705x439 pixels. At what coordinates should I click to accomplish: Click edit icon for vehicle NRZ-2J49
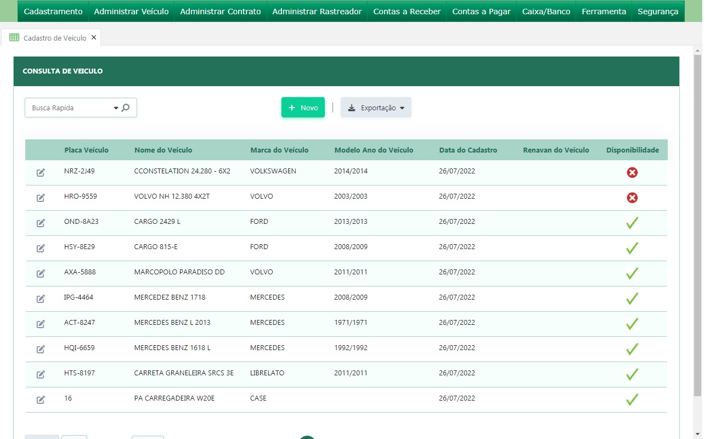click(41, 173)
